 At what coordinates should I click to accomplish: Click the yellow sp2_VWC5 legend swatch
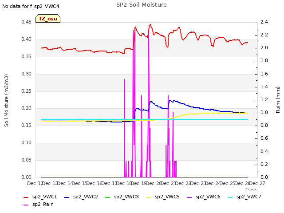tap(149, 197)
